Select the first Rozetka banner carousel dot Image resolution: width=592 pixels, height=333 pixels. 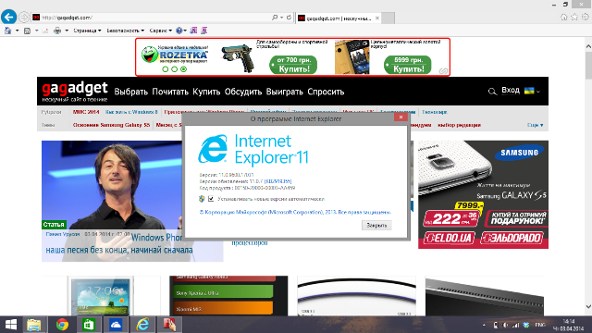(x=165, y=69)
